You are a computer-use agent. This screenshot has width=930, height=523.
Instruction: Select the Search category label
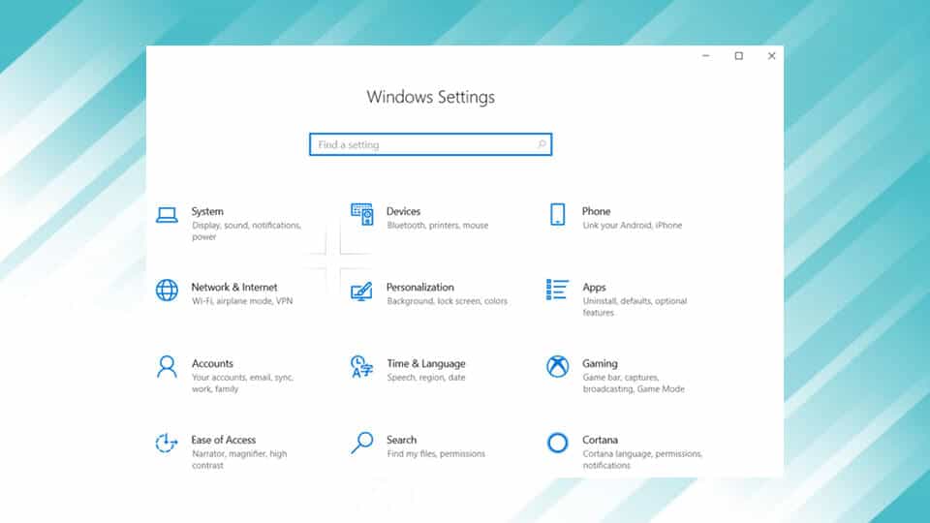click(x=401, y=440)
